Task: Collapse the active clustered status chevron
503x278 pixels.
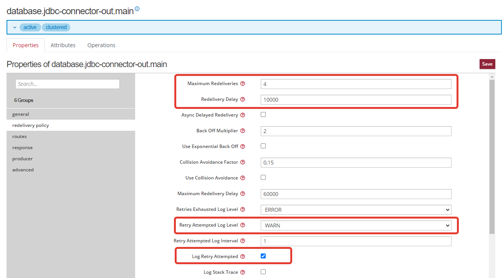Action: coord(15,27)
